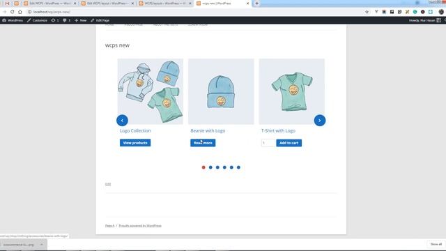Image resolution: width=446 pixels, height=251 pixels.
Task: Select the first red carousel pagination dot
Action: click(203, 167)
